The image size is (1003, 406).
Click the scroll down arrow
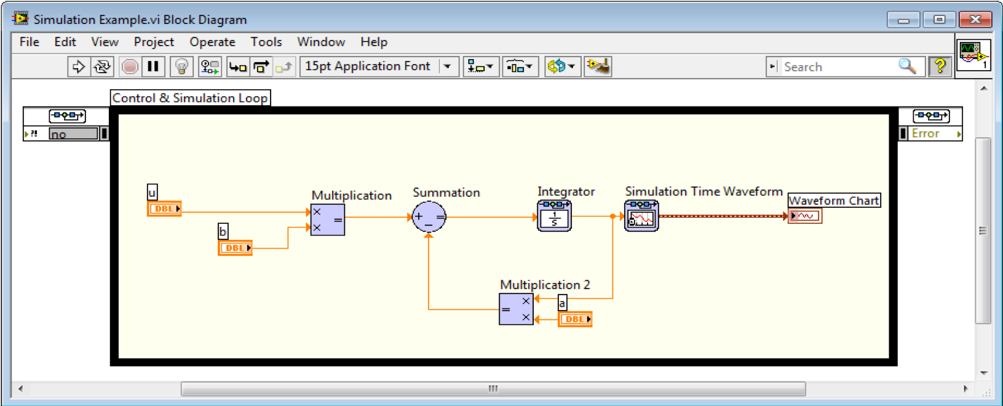coord(983,373)
